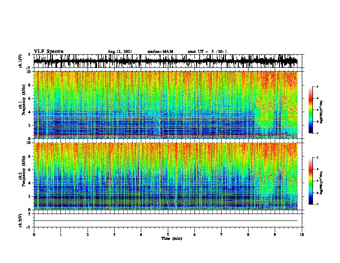Image resolution: width=340 pixels, height=263 pixels.
Task: Click the "7" minute tick label
Action: 222,235
